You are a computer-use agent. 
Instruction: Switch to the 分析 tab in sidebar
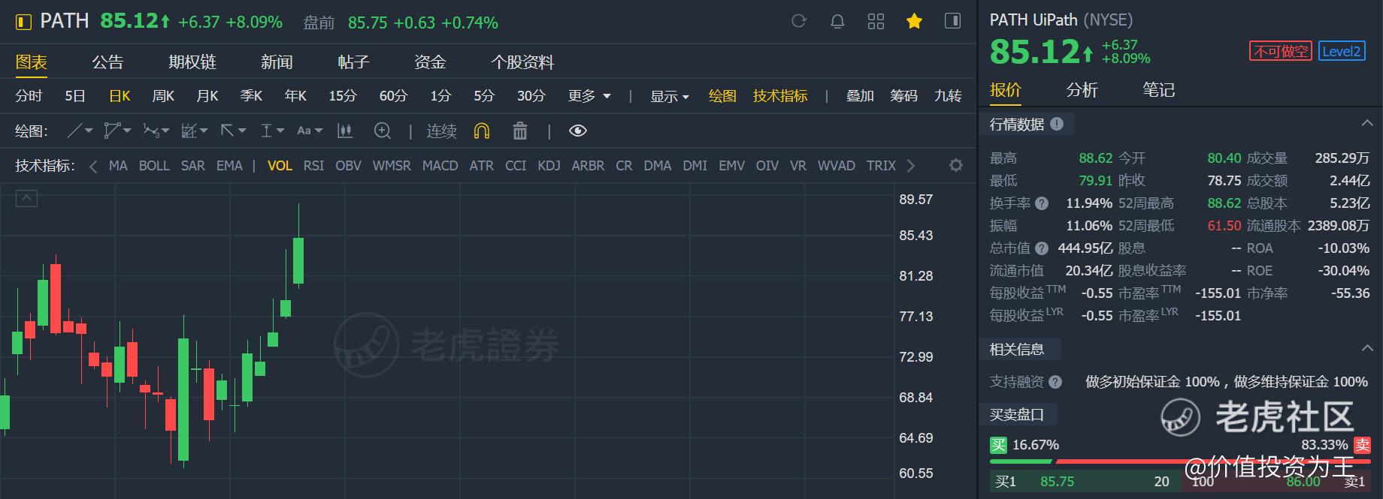(x=1082, y=90)
